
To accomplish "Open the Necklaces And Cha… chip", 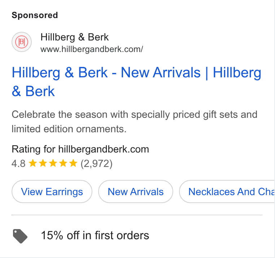I will point(227,192).
